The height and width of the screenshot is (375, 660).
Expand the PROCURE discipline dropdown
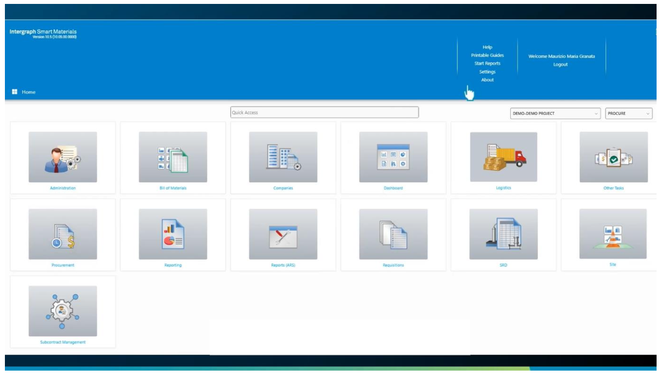629,113
